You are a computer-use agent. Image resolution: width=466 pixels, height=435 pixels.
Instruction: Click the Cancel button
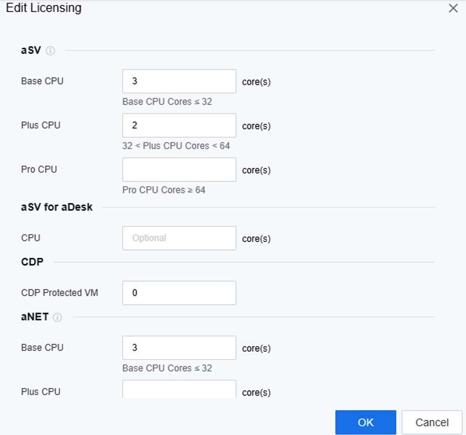coord(432,422)
